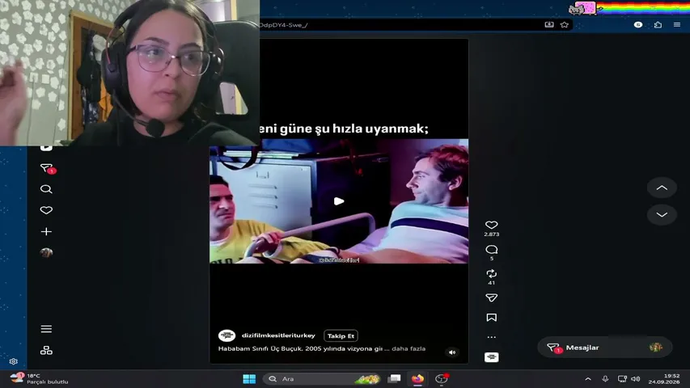Open the reel audio thumbnail
The image size is (690, 388).
(x=492, y=357)
